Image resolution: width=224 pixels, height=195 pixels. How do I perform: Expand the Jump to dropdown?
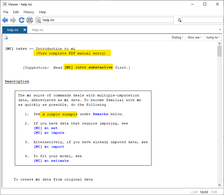(x=213, y=37)
